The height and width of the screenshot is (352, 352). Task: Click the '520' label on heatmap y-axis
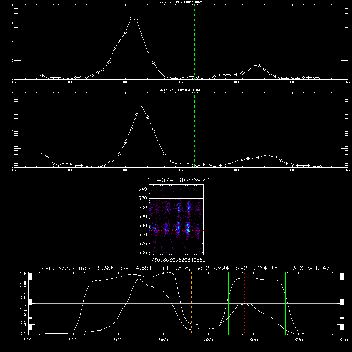[x=143, y=244]
